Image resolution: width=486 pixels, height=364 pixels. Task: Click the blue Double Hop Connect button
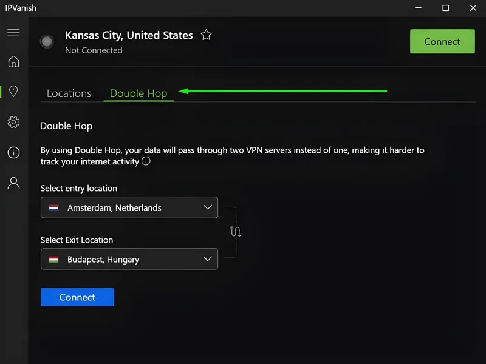[x=78, y=297]
